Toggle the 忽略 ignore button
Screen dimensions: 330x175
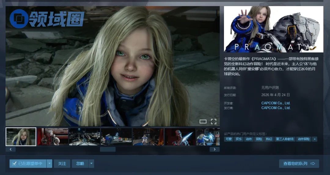click(80, 164)
